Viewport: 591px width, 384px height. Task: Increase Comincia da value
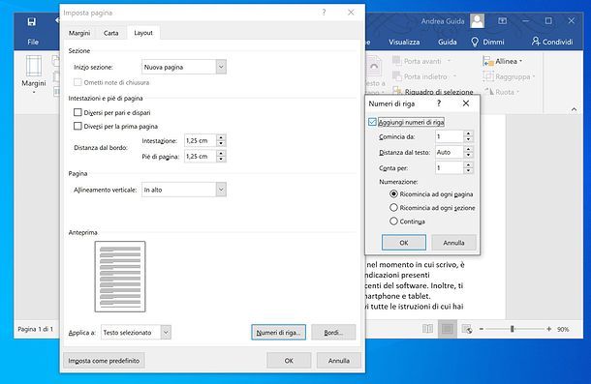tap(468, 133)
